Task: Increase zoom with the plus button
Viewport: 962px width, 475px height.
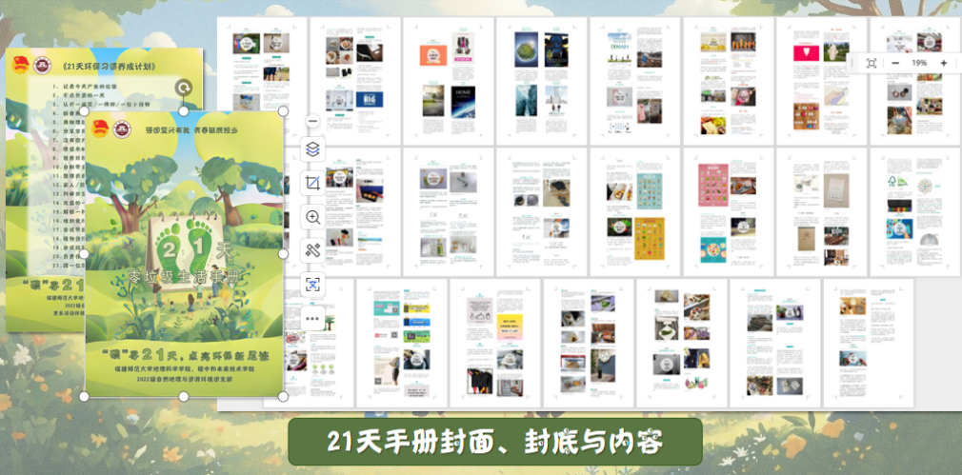Action: coord(943,63)
